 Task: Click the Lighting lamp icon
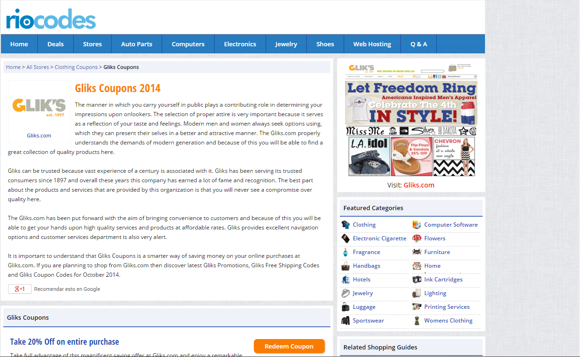[417, 293]
